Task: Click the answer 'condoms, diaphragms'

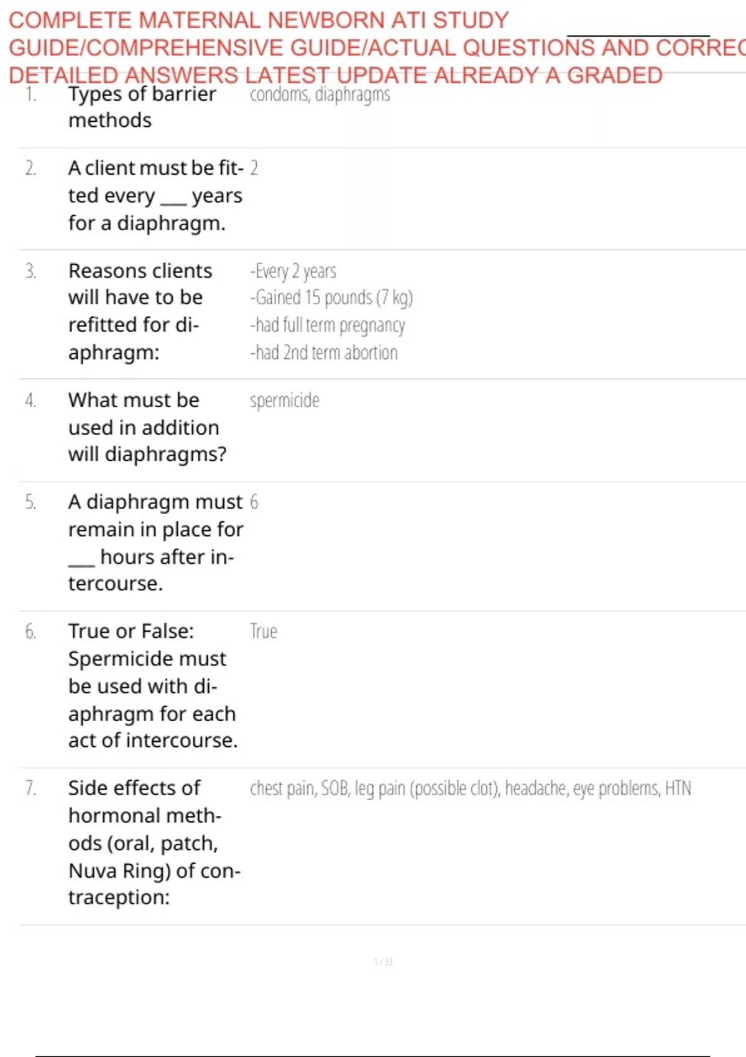Action: pyautogui.click(x=320, y=95)
